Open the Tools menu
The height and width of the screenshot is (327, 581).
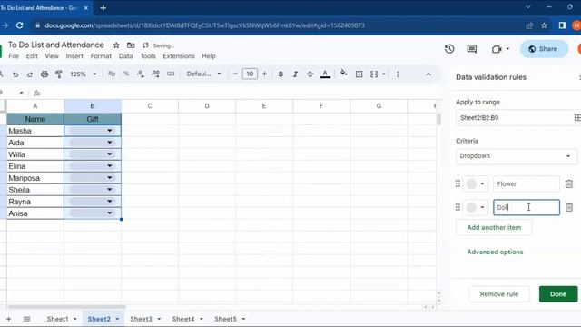point(148,56)
